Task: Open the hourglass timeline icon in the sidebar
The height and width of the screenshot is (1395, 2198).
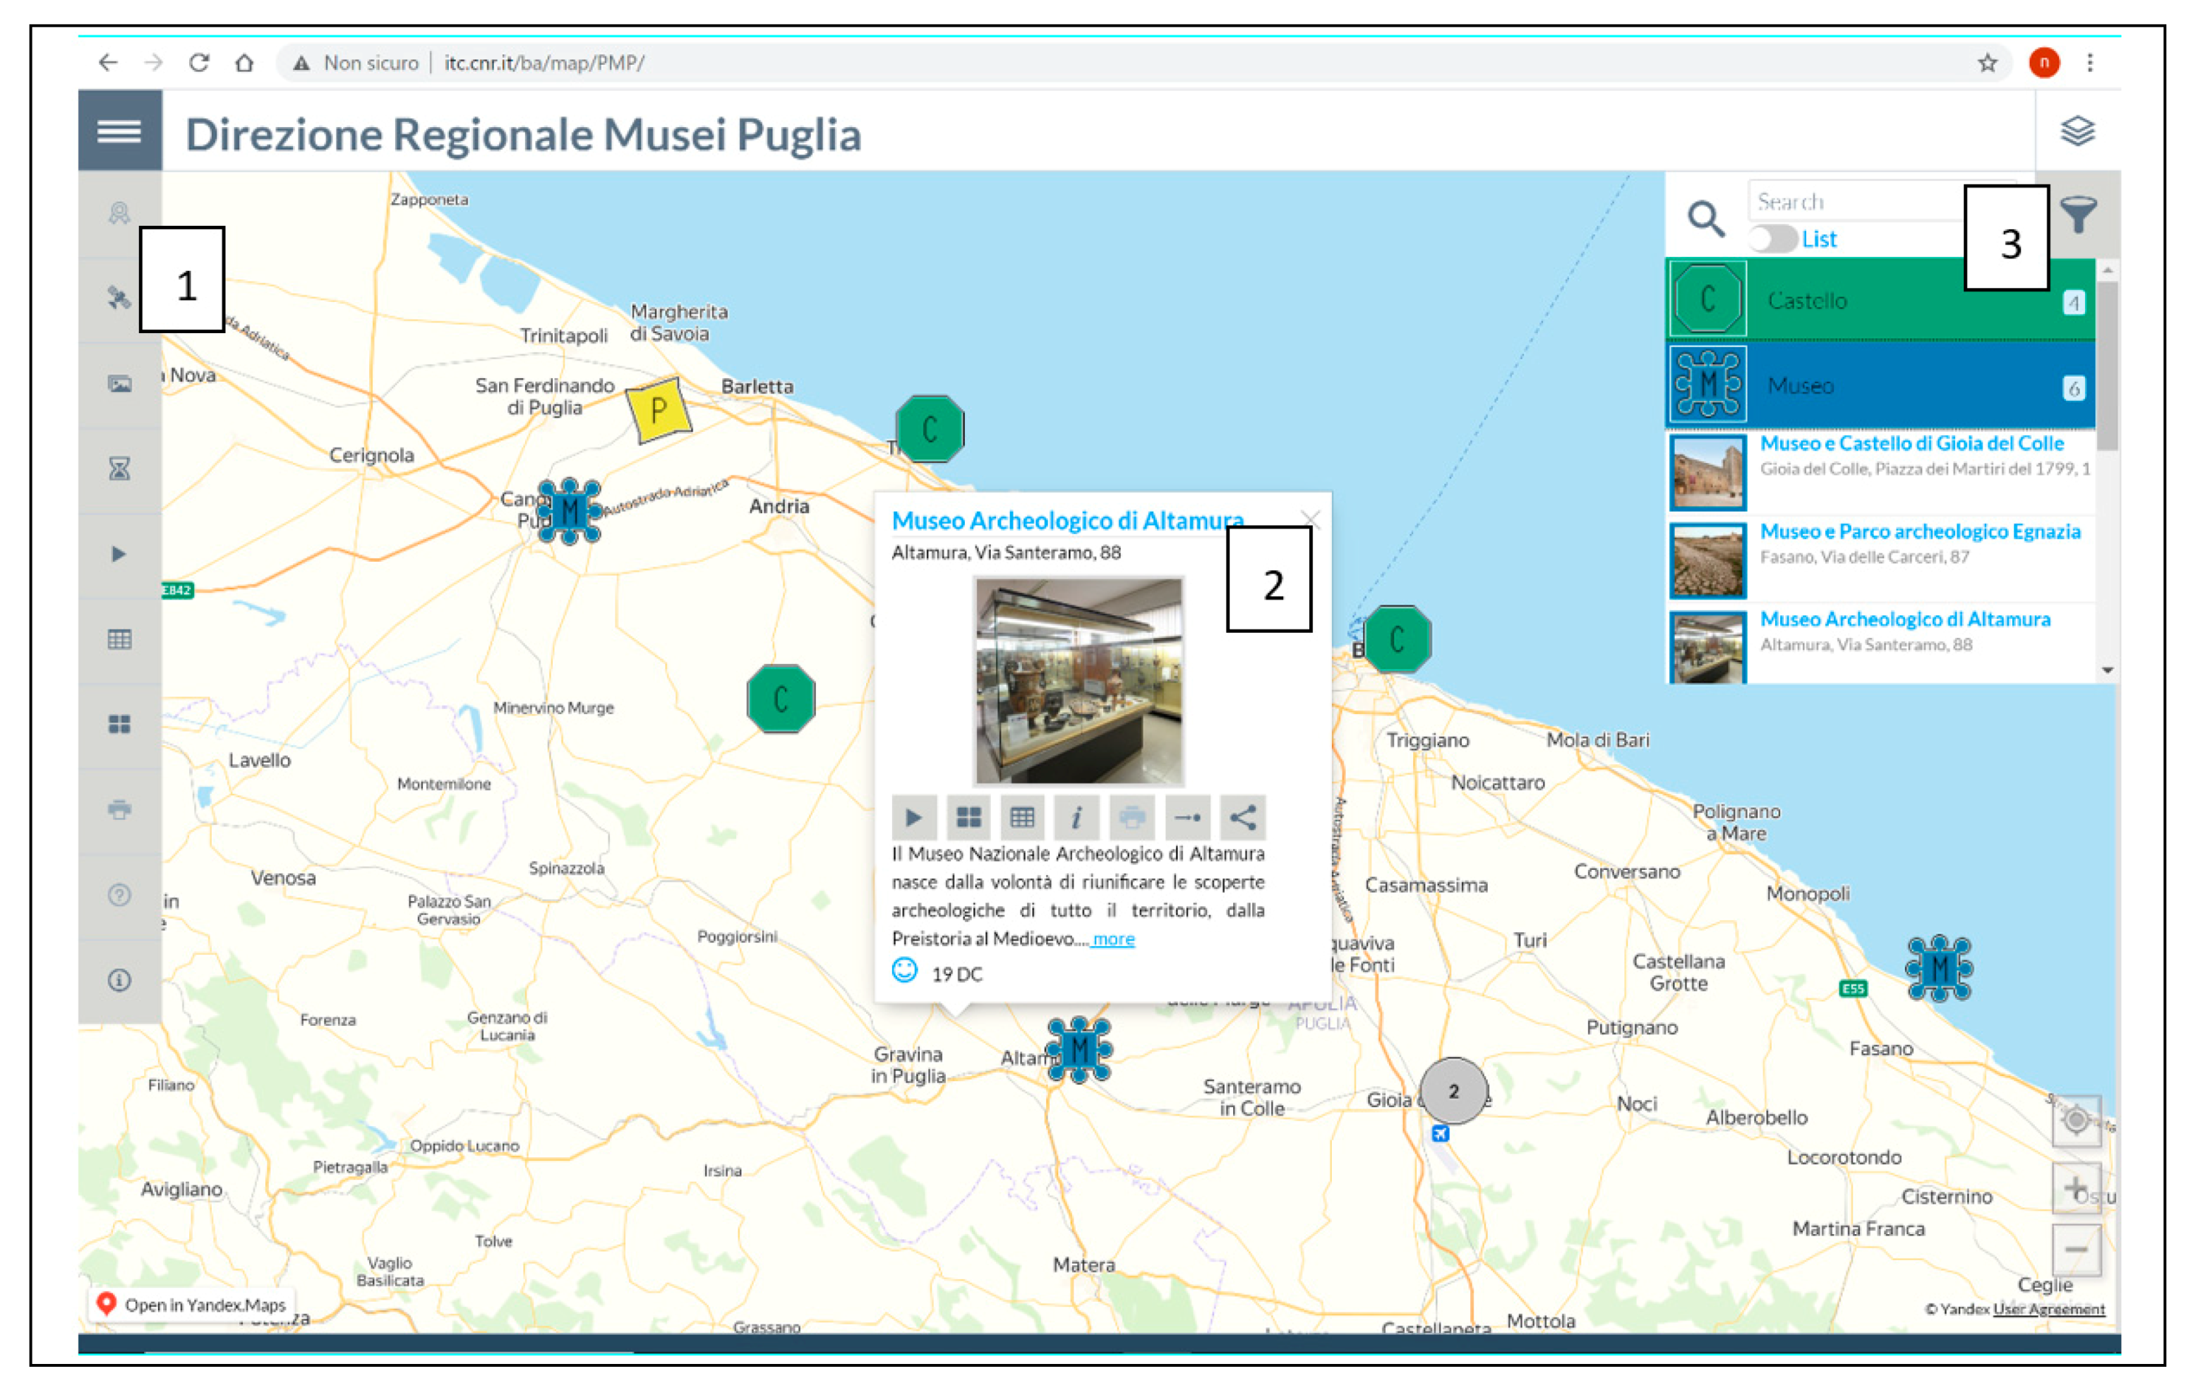Action: click(x=119, y=469)
